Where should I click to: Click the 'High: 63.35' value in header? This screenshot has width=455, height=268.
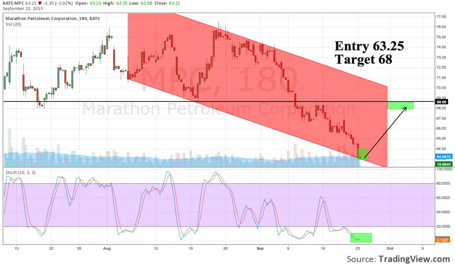(x=115, y=3)
